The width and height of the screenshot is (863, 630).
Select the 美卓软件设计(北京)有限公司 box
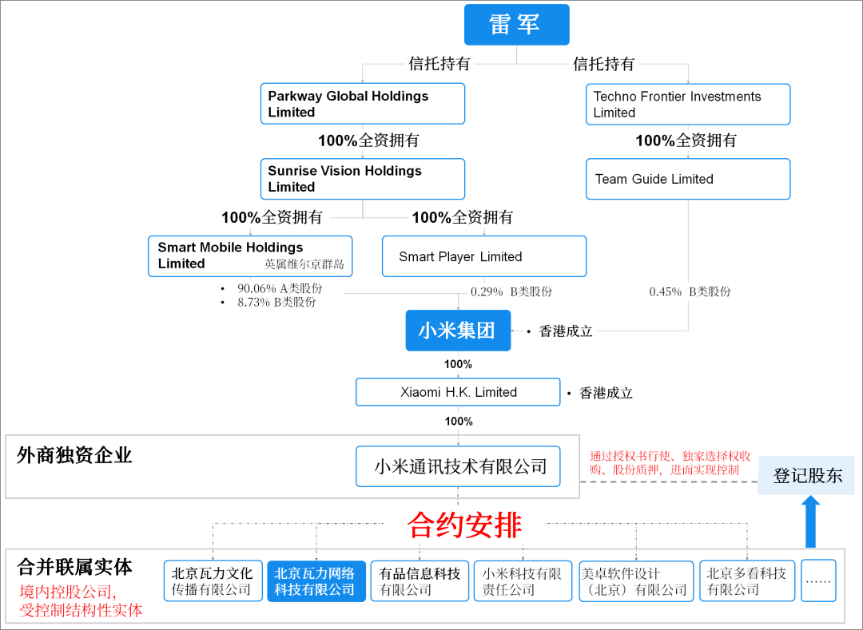tap(636, 580)
